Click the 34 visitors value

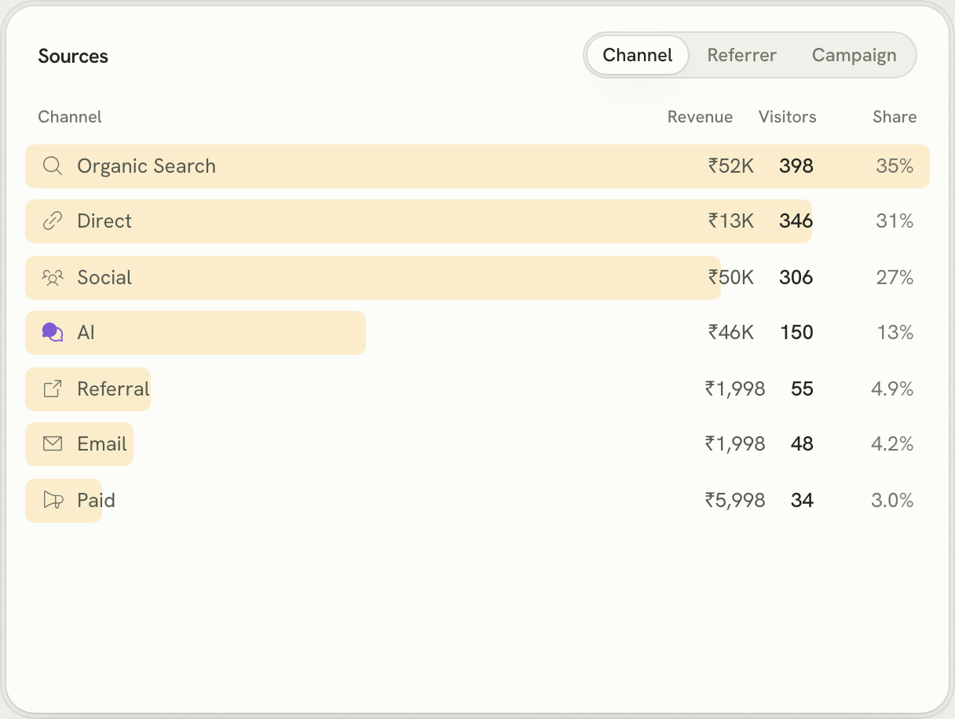point(802,500)
